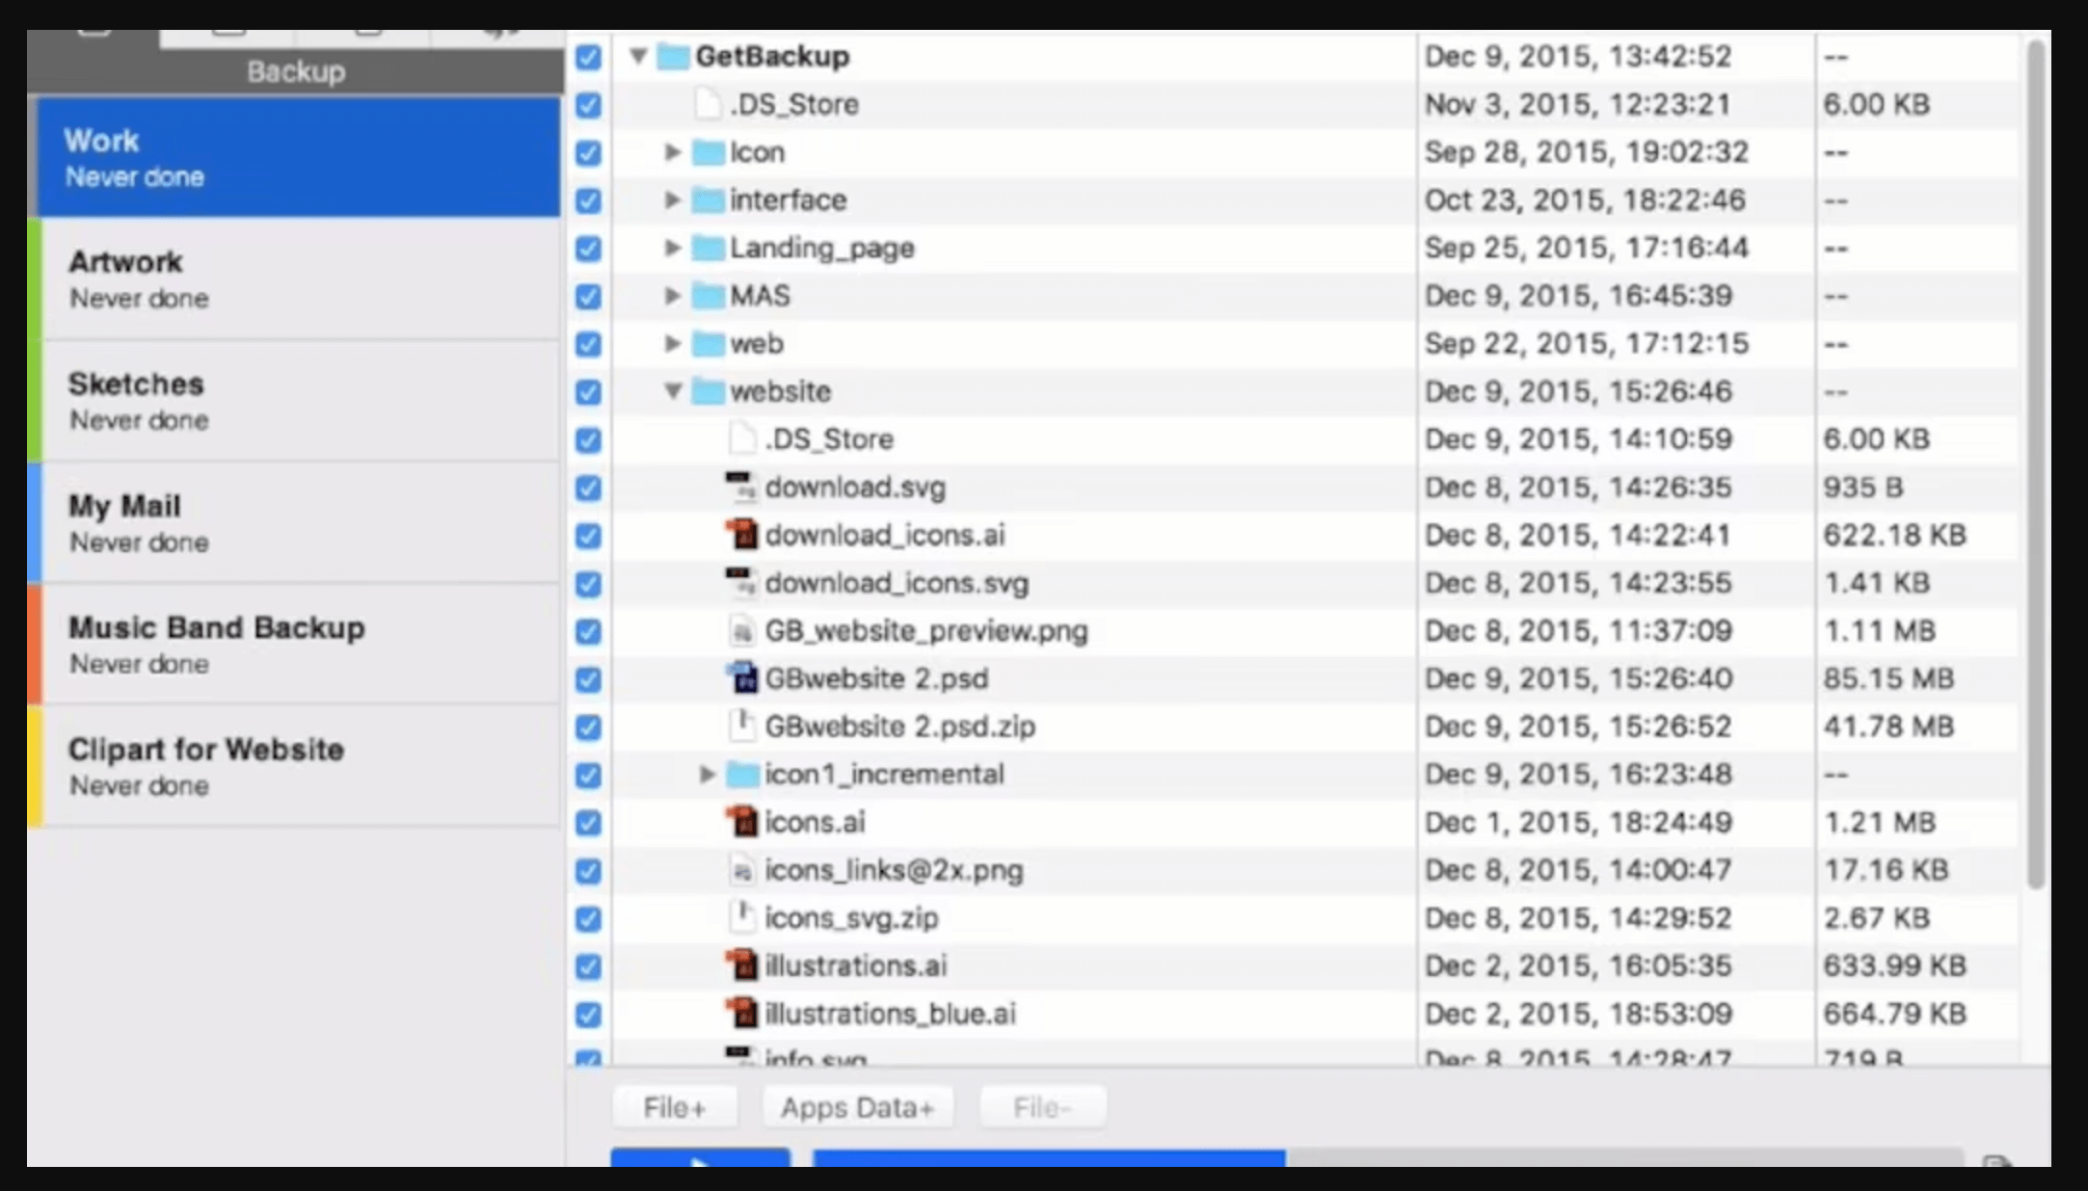Uncheck the Landing_page folder checkbox

coord(588,249)
